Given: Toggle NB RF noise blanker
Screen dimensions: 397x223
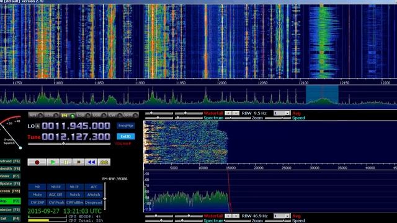Looking at the screenshot, I should pos(56,187).
